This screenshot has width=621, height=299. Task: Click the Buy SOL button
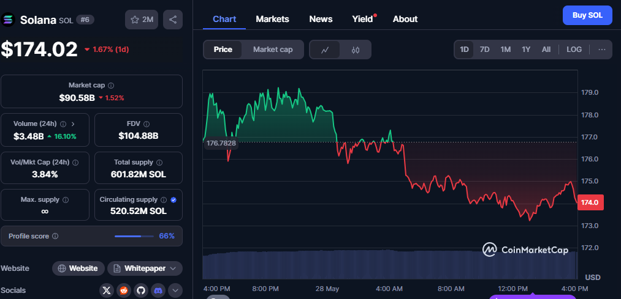(587, 15)
